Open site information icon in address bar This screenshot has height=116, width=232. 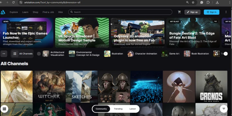coord(21,2)
